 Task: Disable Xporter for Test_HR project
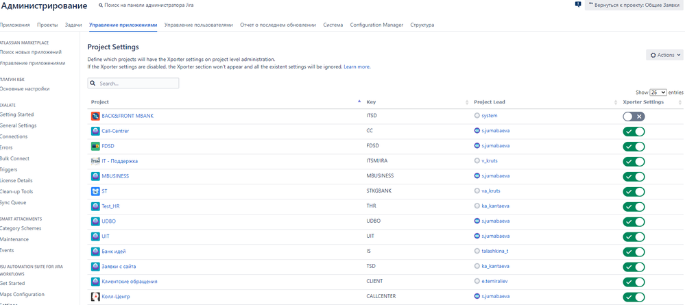click(634, 207)
